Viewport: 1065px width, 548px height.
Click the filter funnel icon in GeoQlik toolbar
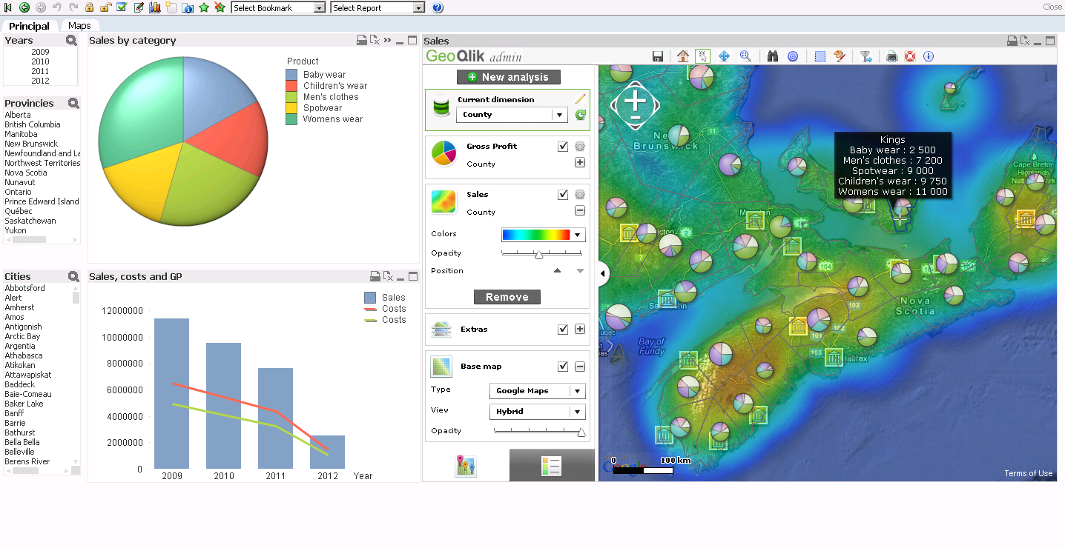(x=865, y=56)
